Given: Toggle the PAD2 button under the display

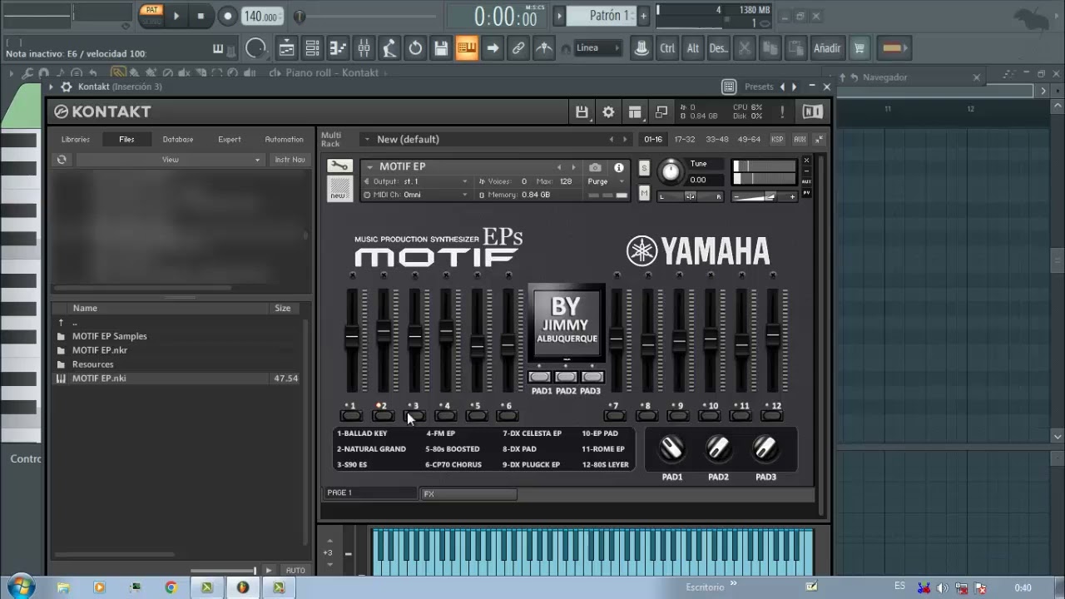Looking at the screenshot, I should click(x=566, y=377).
